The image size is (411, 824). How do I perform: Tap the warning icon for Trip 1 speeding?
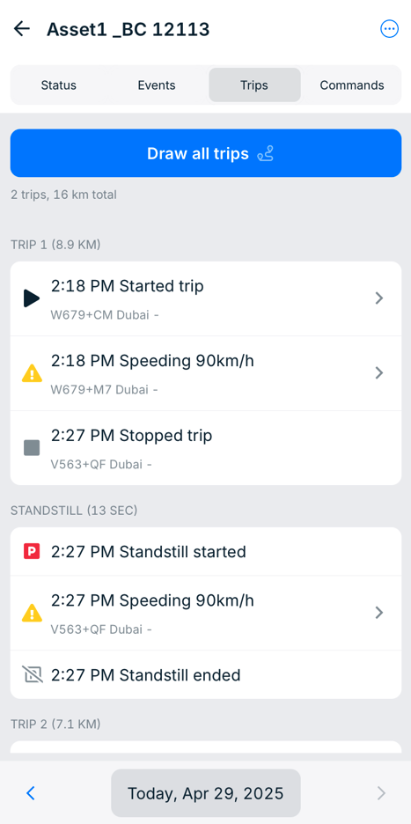[x=32, y=373]
